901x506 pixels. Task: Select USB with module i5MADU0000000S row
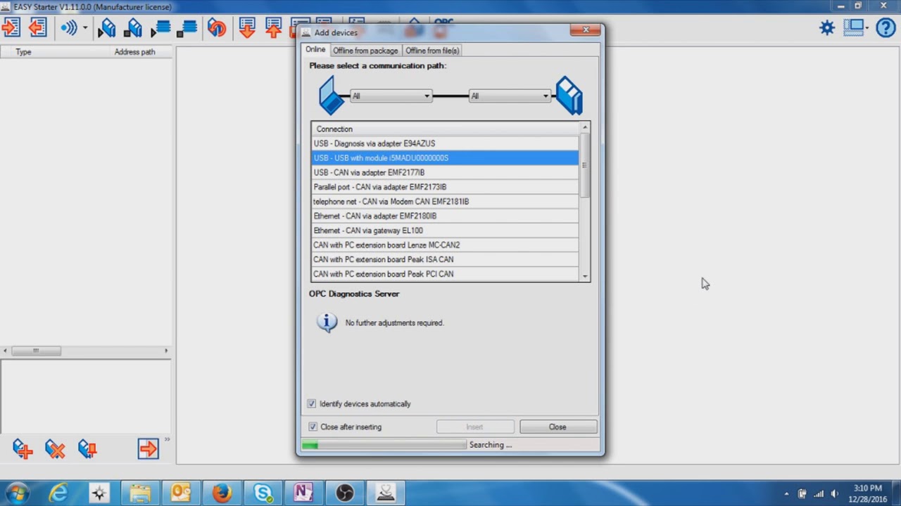446,158
